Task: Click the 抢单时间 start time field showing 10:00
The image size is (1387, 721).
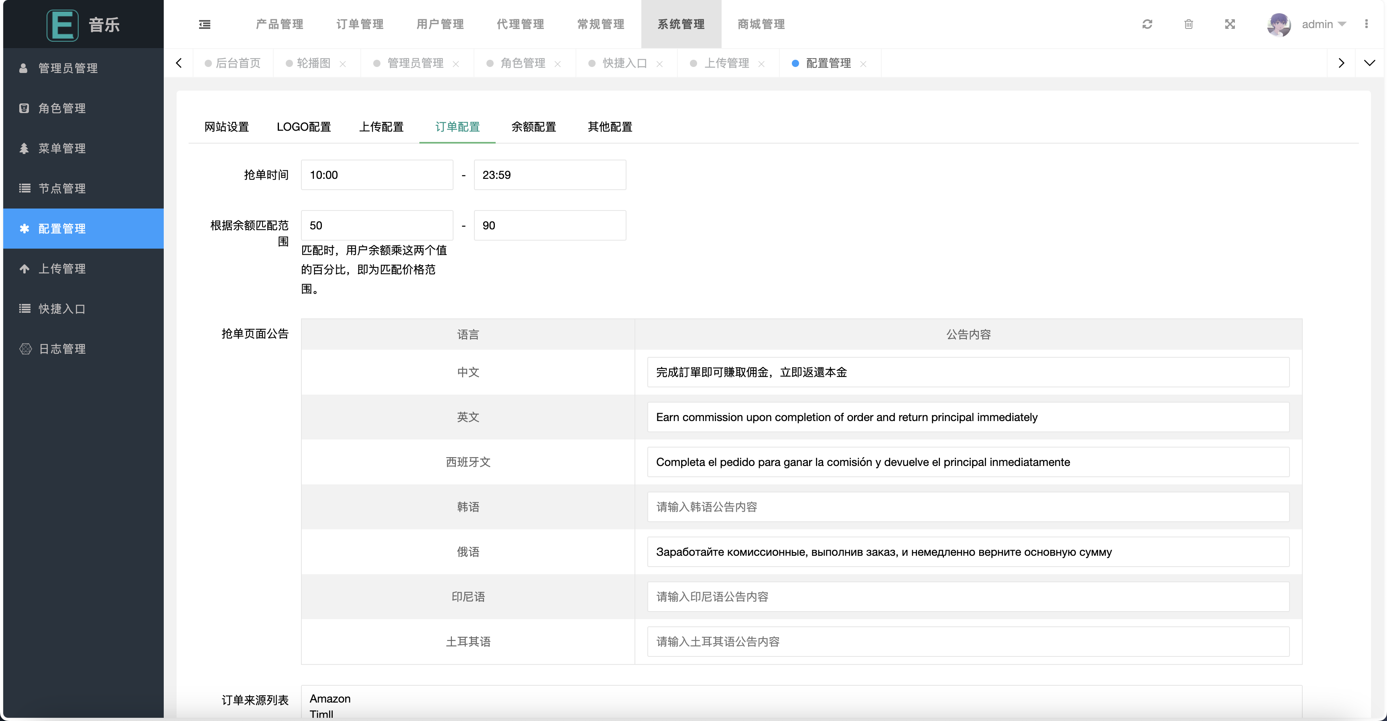Action: 377,174
